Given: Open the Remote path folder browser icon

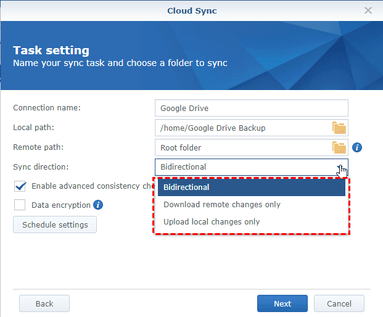Looking at the screenshot, I should pos(339,148).
